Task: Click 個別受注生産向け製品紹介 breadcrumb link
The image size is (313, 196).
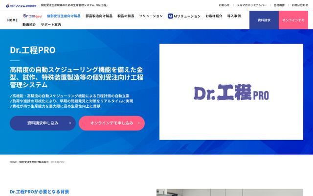Action: point(34,162)
